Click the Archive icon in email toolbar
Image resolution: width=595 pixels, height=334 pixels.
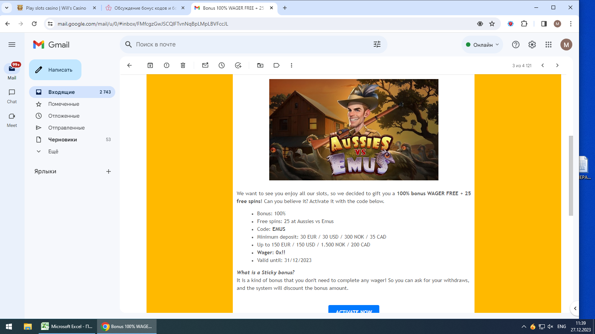[150, 65]
